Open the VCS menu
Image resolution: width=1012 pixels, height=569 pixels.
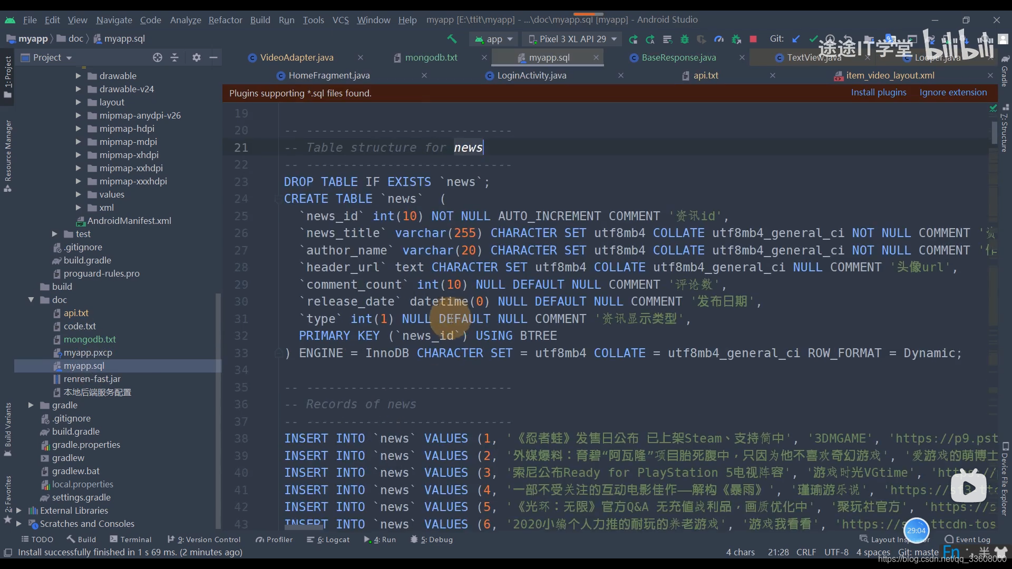tap(340, 20)
